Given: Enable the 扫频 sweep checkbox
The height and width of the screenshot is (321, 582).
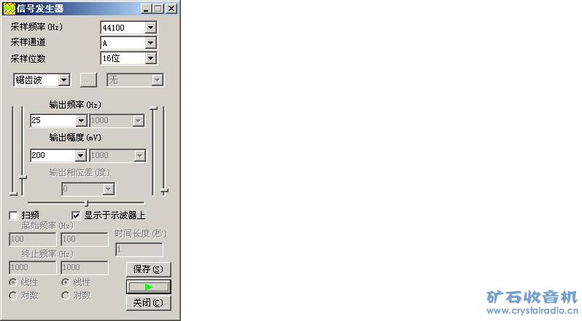Looking at the screenshot, I should [13, 215].
